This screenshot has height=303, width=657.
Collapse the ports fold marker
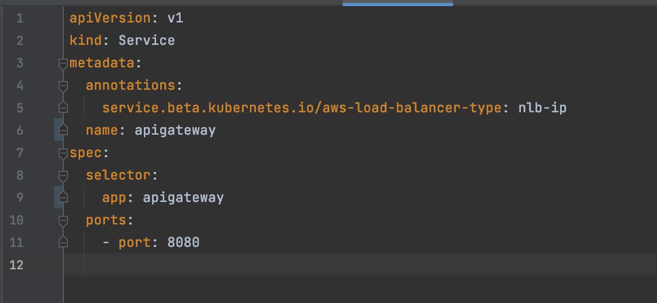pyautogui.click(x=63, y=220)
